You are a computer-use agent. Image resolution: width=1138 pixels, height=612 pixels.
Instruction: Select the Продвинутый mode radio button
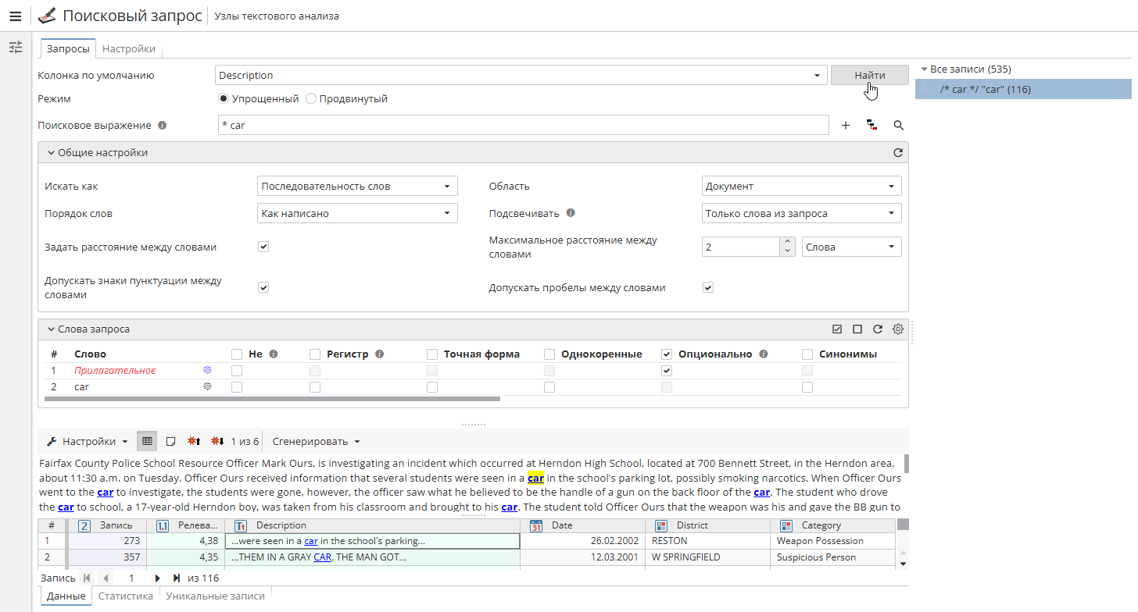pos(311,99)
